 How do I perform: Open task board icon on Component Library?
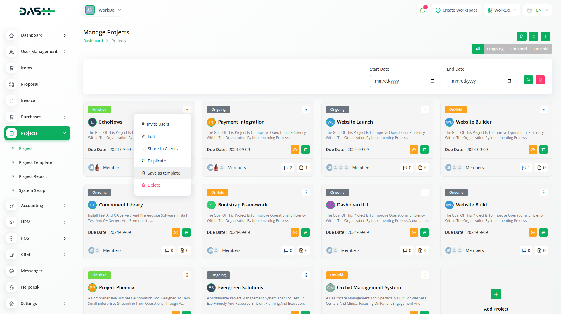tap(186, 232)
